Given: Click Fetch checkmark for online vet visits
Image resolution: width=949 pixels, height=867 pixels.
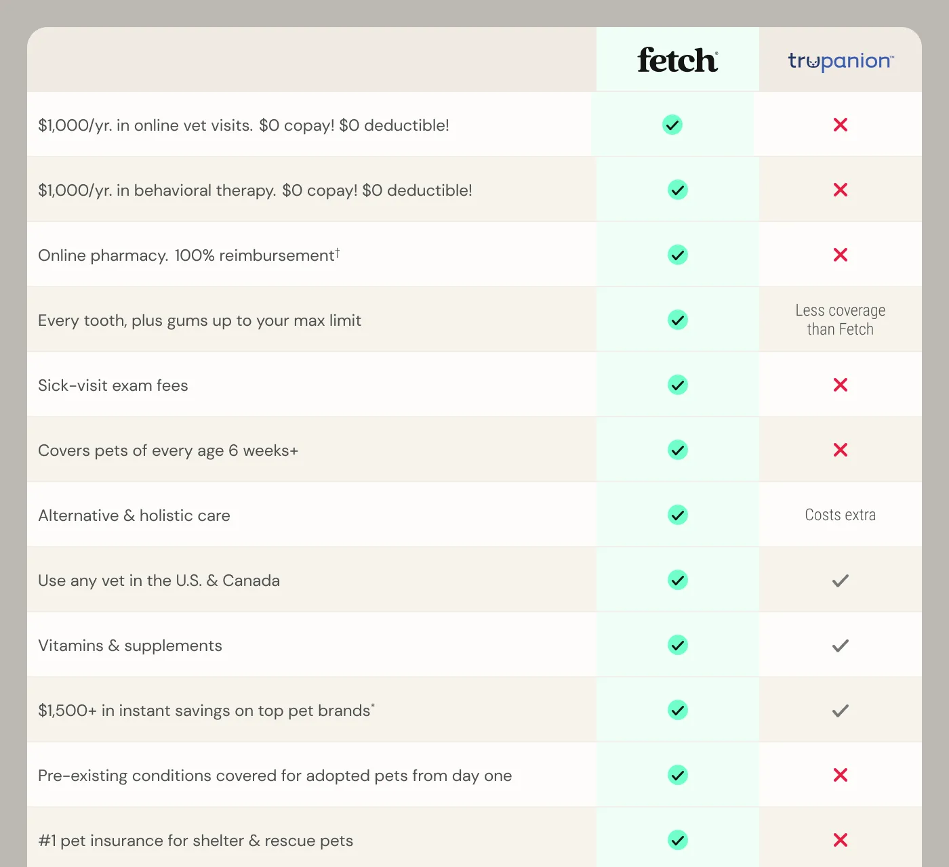Looking at the screenshot, I should 672,125.
